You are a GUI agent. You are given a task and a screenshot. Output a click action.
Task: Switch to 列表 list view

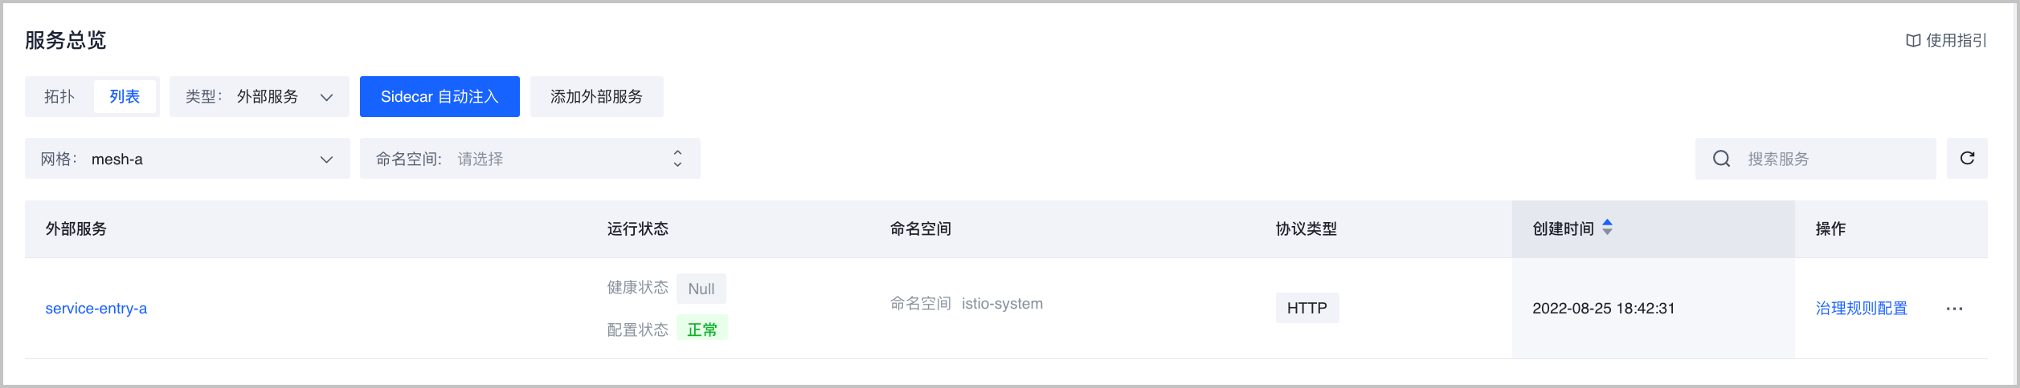point(125,97)
